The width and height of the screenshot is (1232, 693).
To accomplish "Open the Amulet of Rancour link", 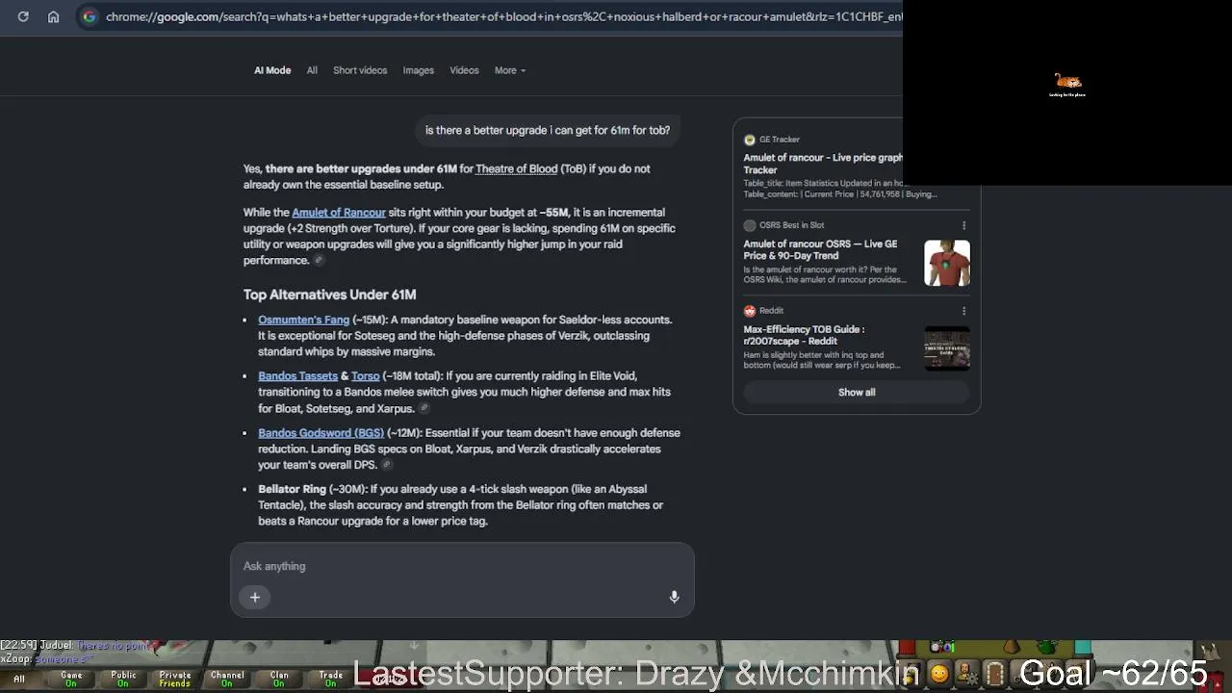I will pos(338,213).
